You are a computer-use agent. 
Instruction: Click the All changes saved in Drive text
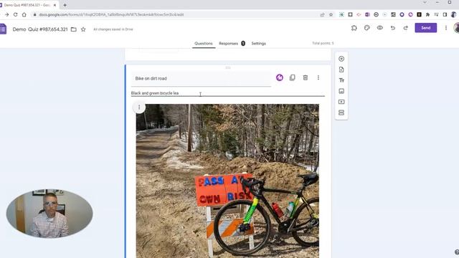click(x=113, y=29)
